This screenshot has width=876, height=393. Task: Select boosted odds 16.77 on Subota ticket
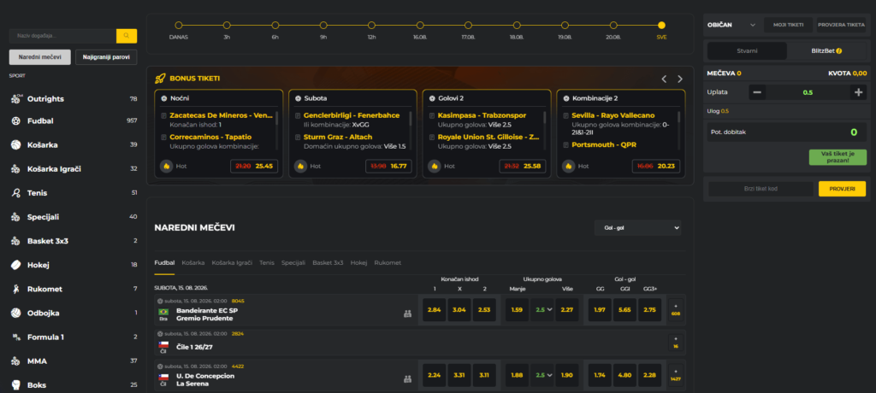399,166
